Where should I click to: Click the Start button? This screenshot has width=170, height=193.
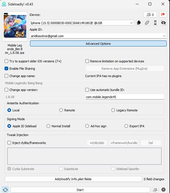click(80, 190)
